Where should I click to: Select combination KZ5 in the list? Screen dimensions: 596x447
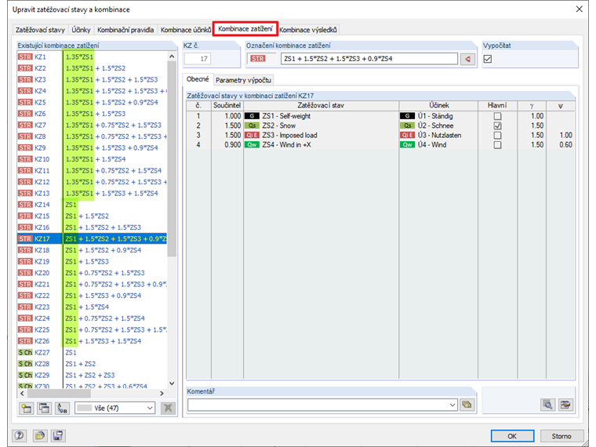tap(92, 102)
